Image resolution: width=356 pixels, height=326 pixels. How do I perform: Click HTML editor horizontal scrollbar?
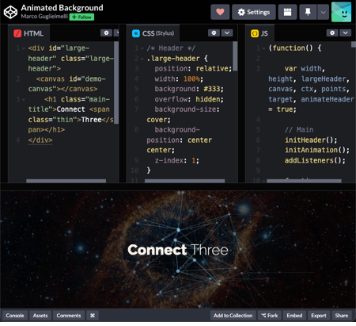pyautogui.click(x=66, y=181)
